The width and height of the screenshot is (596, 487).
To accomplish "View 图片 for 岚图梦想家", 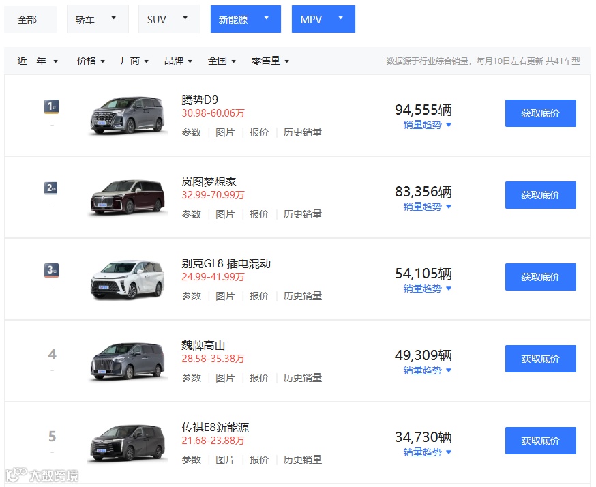I will 225,214.
